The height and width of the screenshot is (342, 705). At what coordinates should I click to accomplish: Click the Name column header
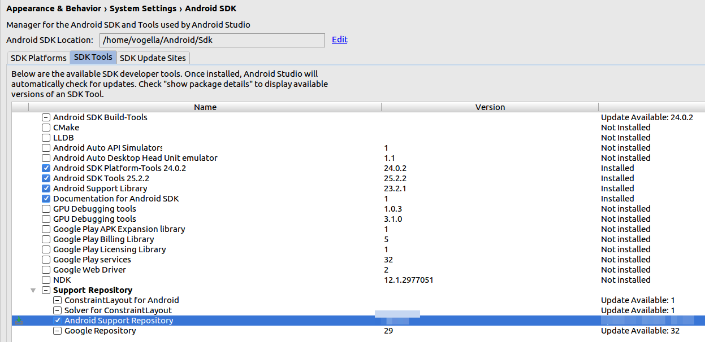pos(205,107)
